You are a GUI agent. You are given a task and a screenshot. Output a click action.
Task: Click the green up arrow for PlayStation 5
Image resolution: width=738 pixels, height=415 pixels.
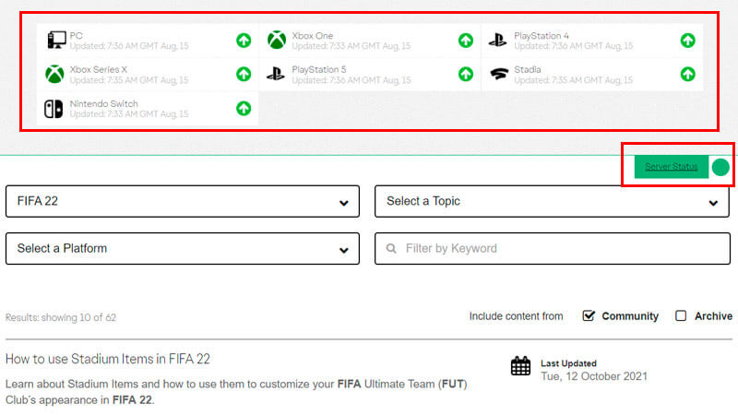(466, 75)
